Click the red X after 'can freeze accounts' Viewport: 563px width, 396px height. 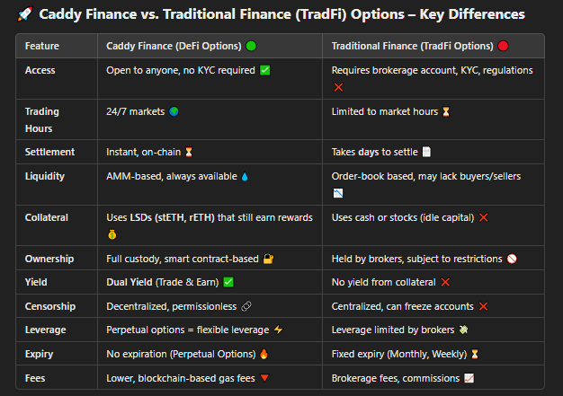click(483, 306)
